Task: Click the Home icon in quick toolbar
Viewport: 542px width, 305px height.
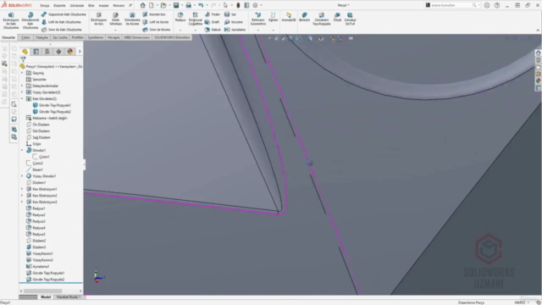Action: tap(143, 5)
